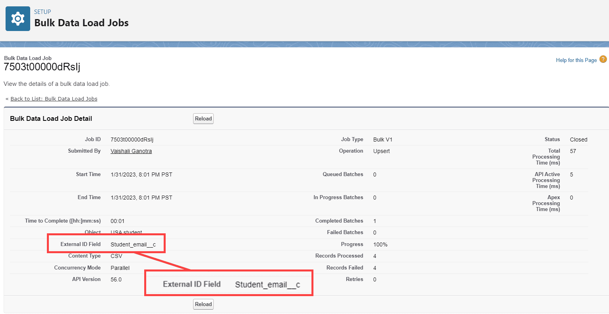Expand the Back to List chevron marker
The width and height of the screenshot is (609, 314).
[7, 99]
